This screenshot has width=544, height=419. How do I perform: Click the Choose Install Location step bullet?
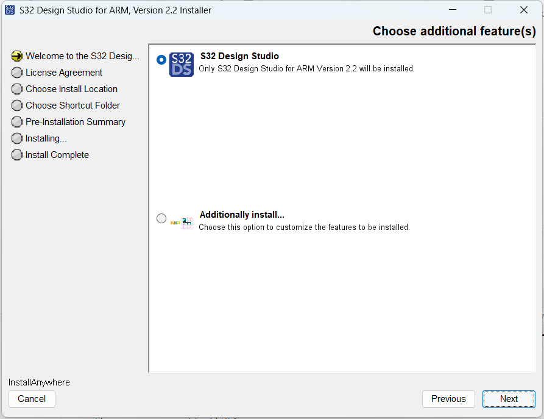tap(17, 89)
